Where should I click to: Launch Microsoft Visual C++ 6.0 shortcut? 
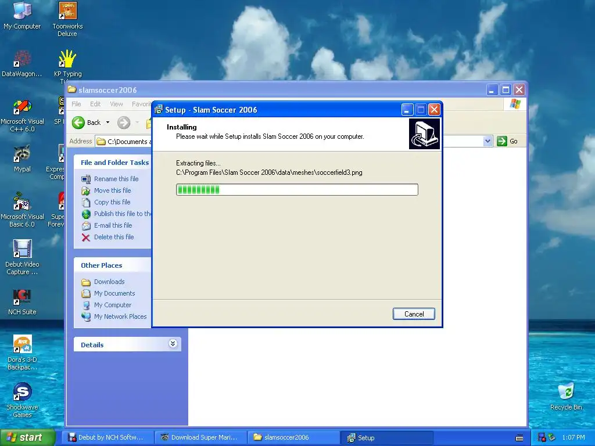click(x=22, y=116)
